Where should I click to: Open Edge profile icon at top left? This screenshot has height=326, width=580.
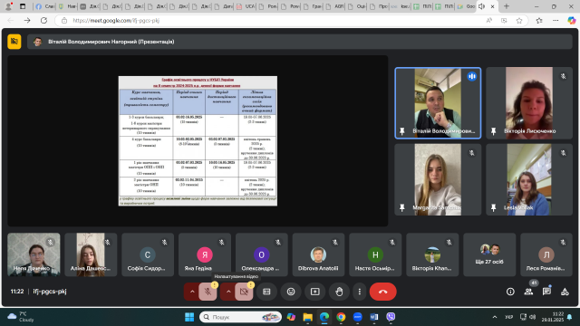point(9,6)
